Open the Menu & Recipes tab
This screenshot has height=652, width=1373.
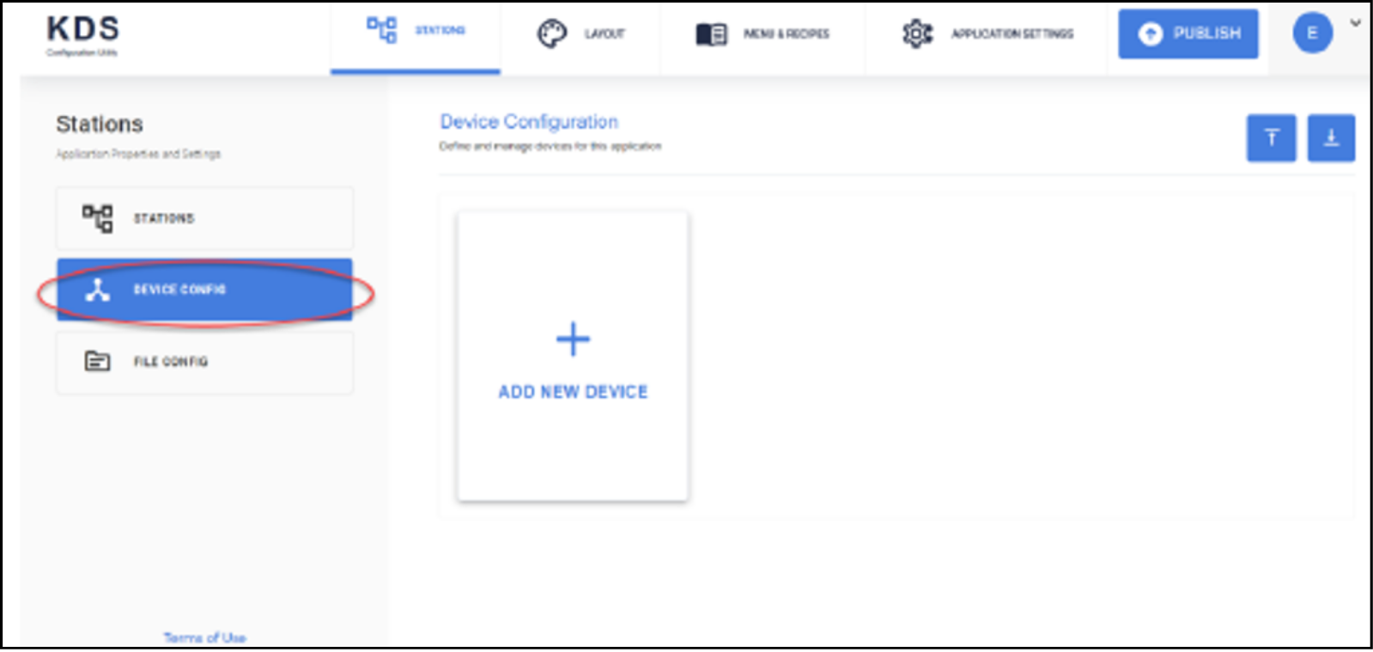pos(762,34)
